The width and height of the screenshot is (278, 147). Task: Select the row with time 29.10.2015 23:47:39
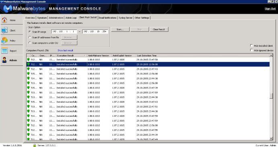(x=148, y=88)
